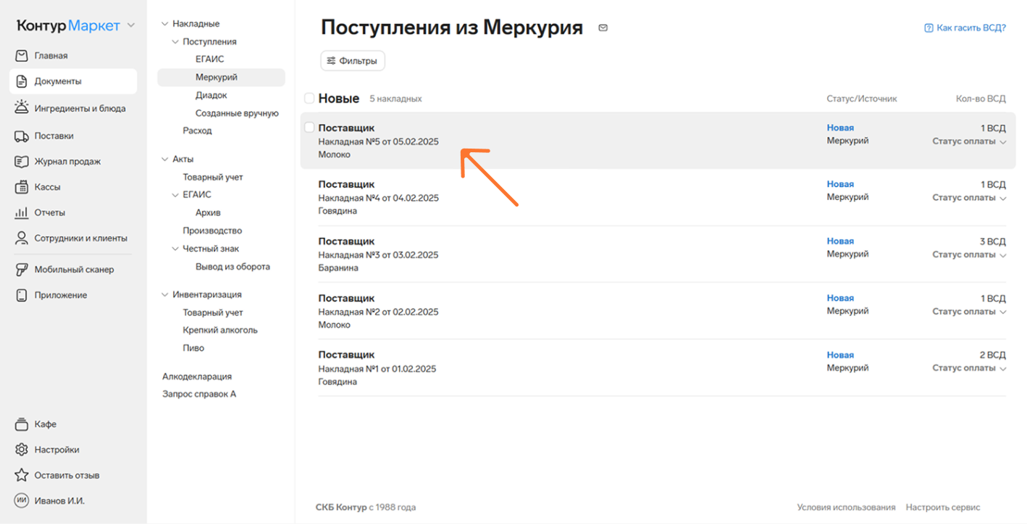The height and width of the screenshot is (524, 1027).
Task: Collapse the Накладные tree section
Action: click(164, 24)
